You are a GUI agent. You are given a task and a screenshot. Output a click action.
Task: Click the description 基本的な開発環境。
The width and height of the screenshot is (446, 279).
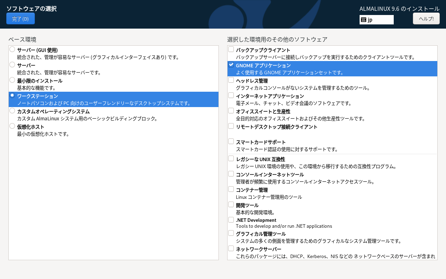point(256,212)
